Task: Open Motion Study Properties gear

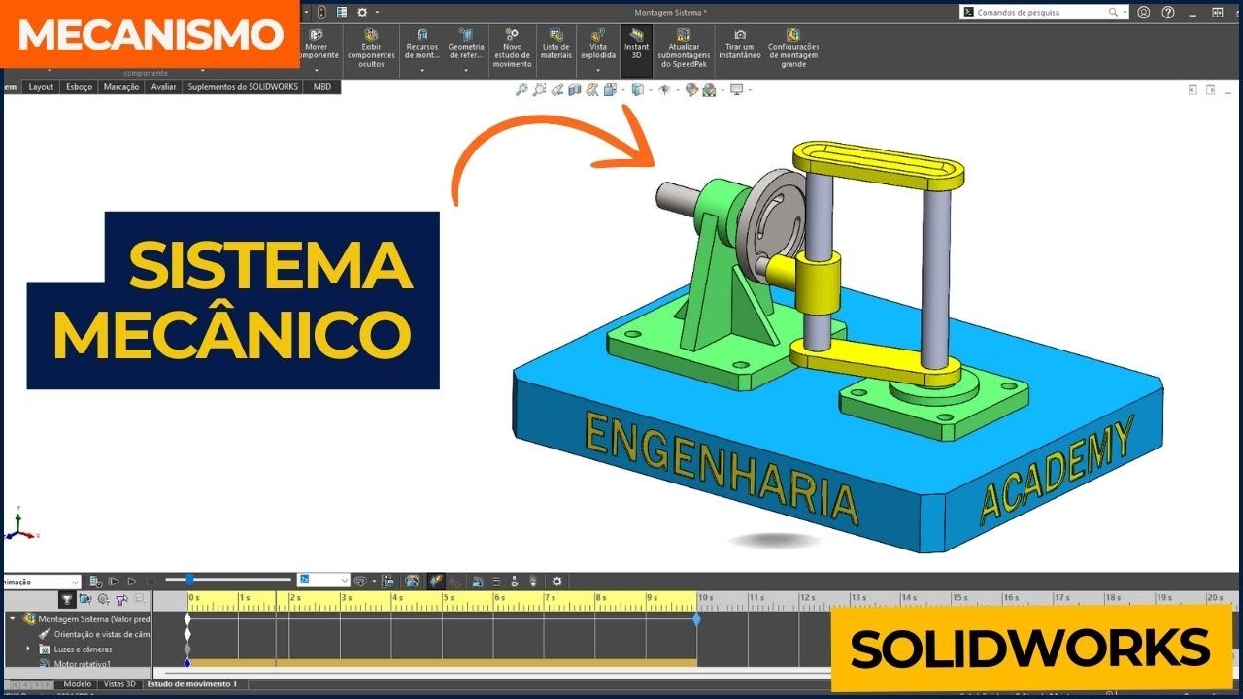Action: coord(557,582)
